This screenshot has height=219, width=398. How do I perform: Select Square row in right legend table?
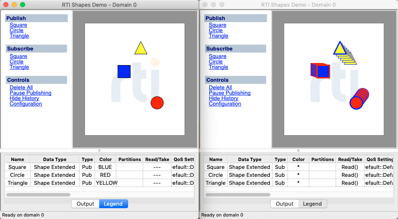299,167
